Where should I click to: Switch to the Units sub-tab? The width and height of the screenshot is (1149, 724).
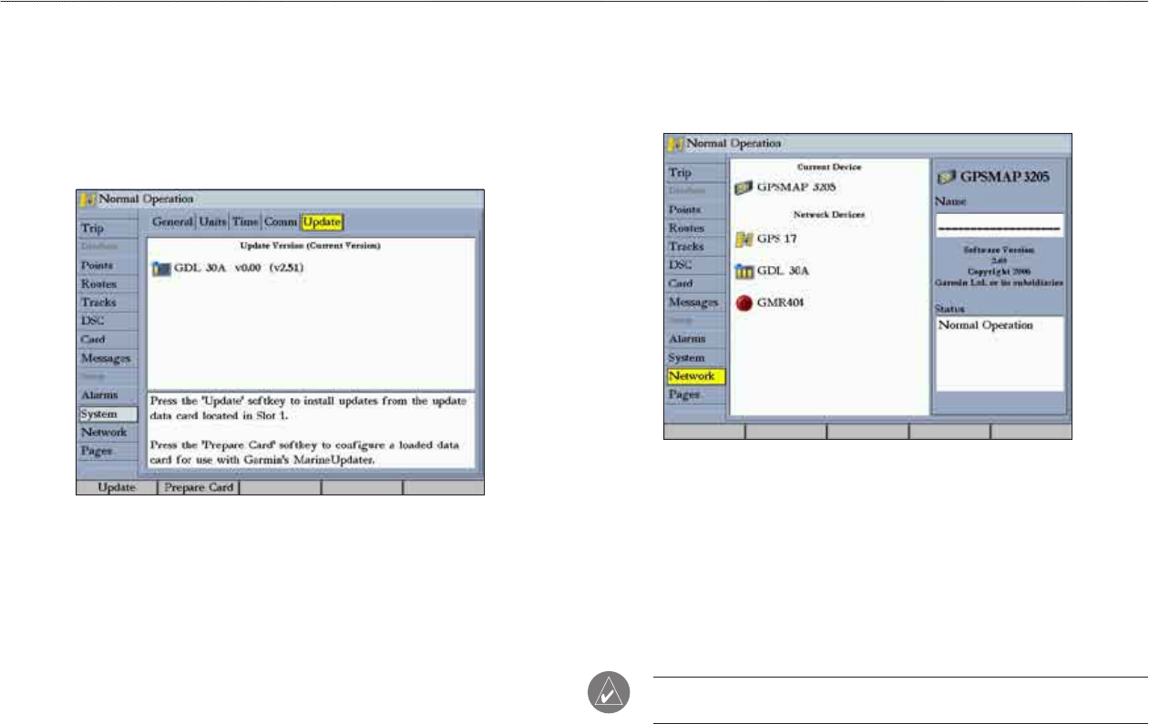(x=211, y=221)
